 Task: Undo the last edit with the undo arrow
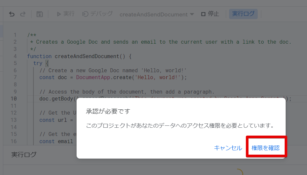click(x=12, y=14)
